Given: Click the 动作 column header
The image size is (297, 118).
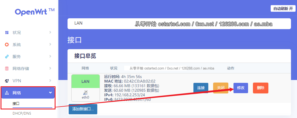Looking at the screenshot, I should click(x=231, y=68).
